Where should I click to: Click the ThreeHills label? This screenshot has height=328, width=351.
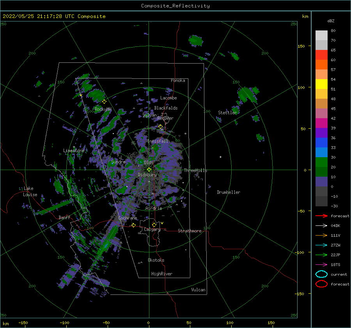(196, 170)
